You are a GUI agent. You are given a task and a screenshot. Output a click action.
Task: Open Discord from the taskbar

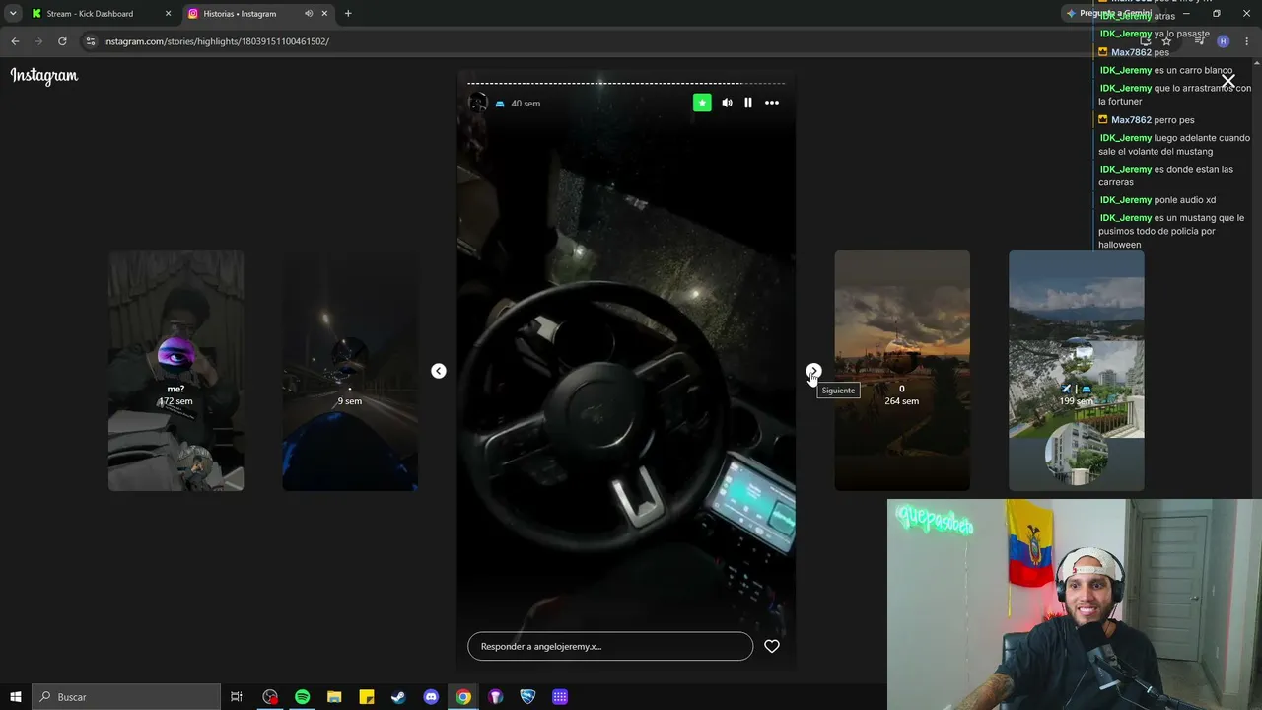[431, 697]
